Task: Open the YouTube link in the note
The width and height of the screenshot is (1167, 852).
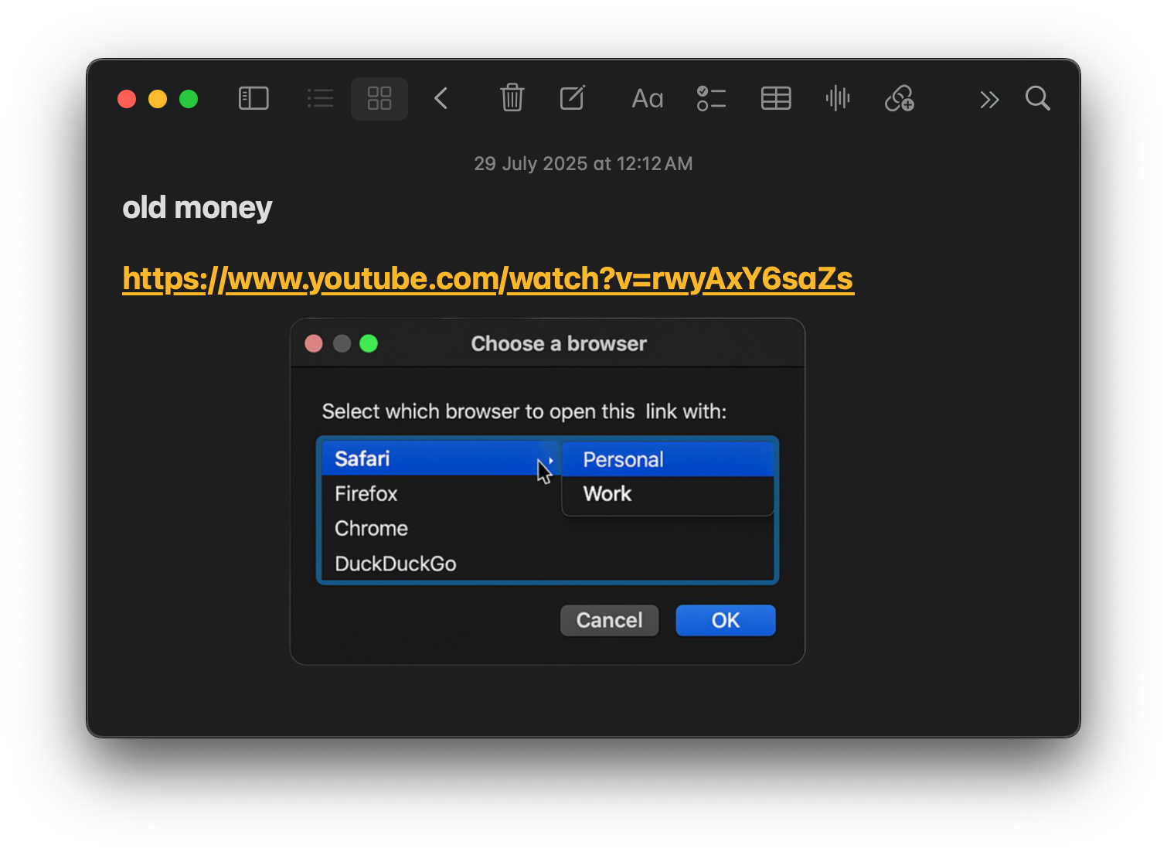Action: coord(488,278)
